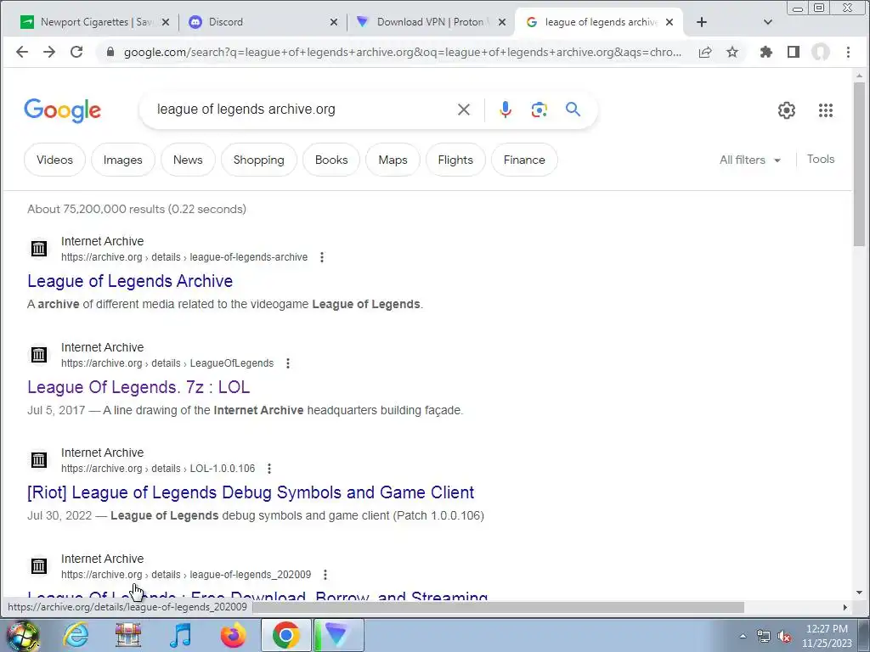
Task: Click the browser address bar URL
Action: click(402, 52)
